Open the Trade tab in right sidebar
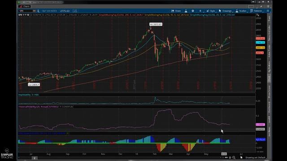Viewport: 287px width, 161px height. (x=269, y=19)
